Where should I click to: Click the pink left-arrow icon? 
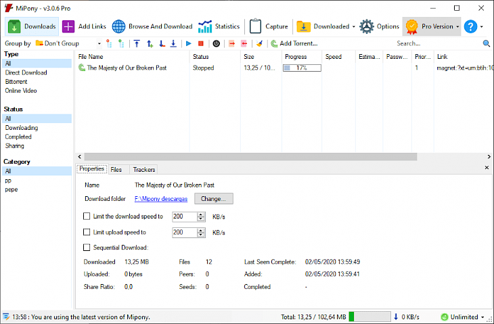click(x=244, y=43)
